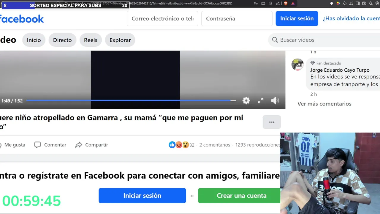Click Iniciar sesión button in header
380x214 pixels.
[x=297, y=18]
